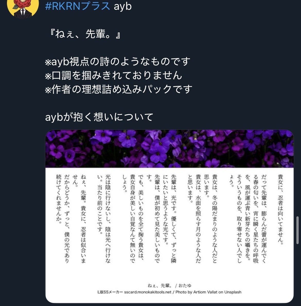Click the 'ayb' text after the hashtag
The height and width of the screenshot is (306, 301).
[122, 6]
